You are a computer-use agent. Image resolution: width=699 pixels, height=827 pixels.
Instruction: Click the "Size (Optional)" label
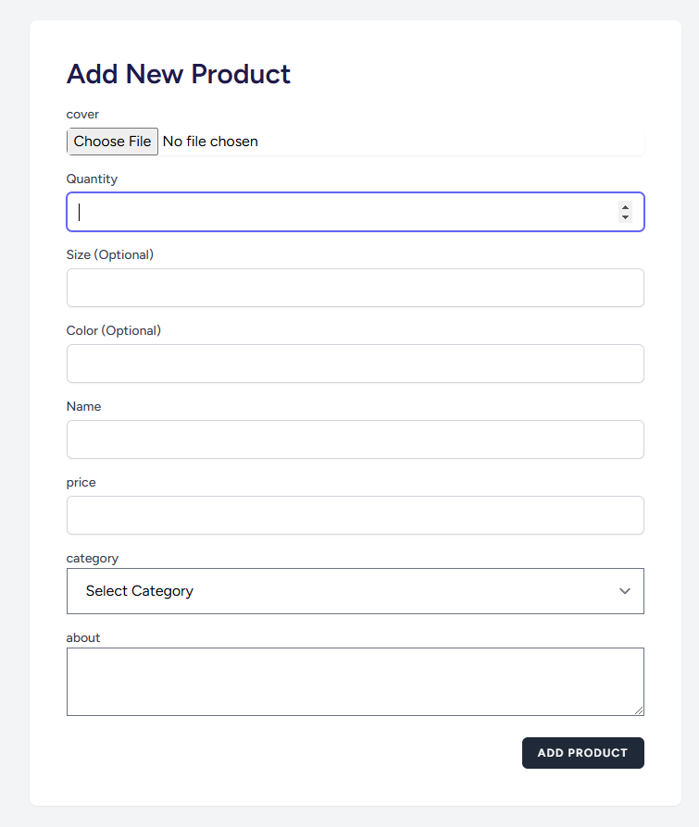[110, 254]
